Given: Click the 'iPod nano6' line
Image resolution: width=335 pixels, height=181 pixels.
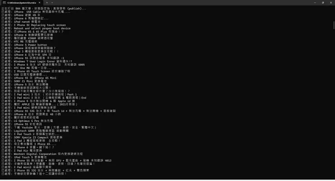Looking at the screenshot, I should [x=21, y=22].
